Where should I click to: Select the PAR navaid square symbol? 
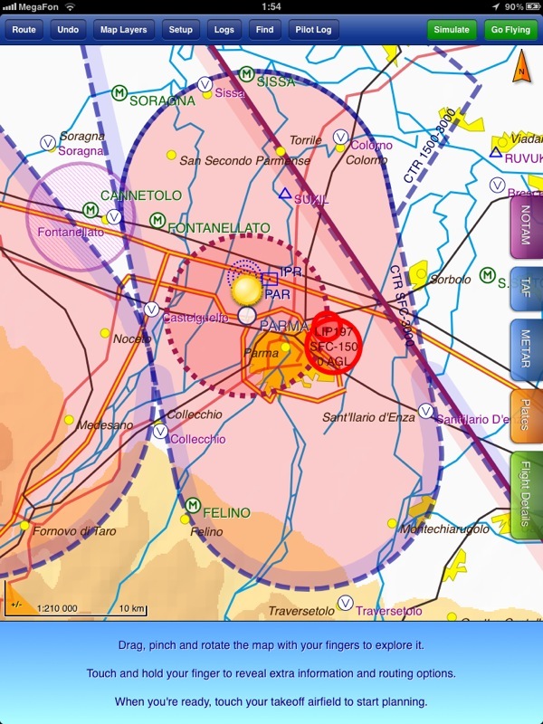click(270, 280)
